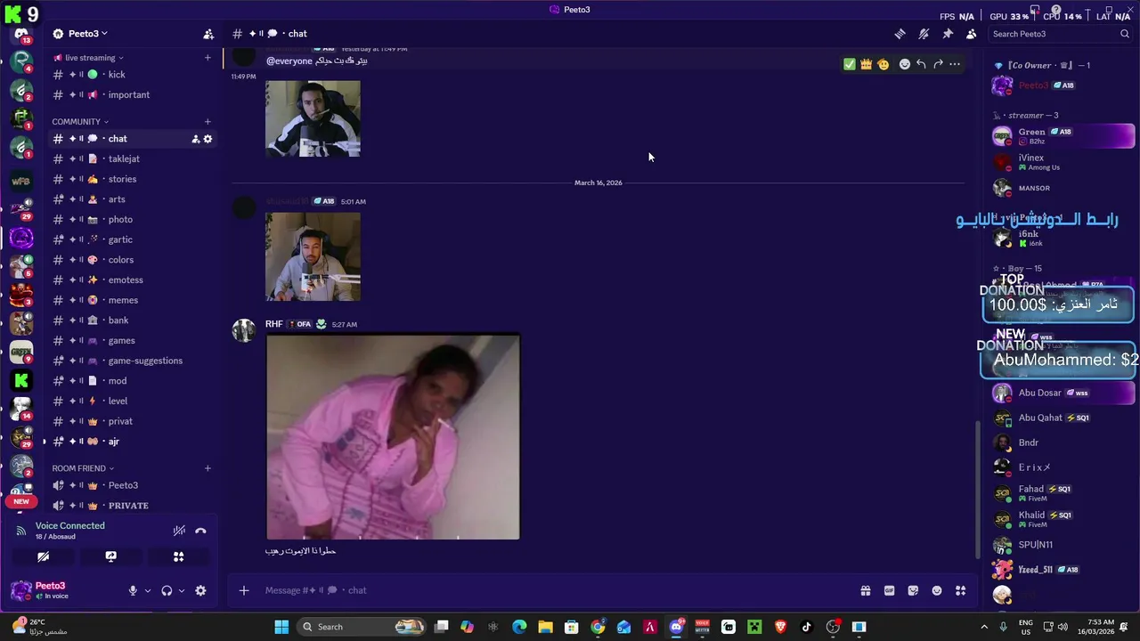
Task: Toggle the member list icon
Action: coord(971,34)
